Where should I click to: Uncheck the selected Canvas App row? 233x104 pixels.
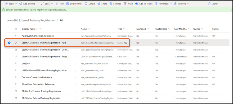pyautogui.click(x=9, y=43)
